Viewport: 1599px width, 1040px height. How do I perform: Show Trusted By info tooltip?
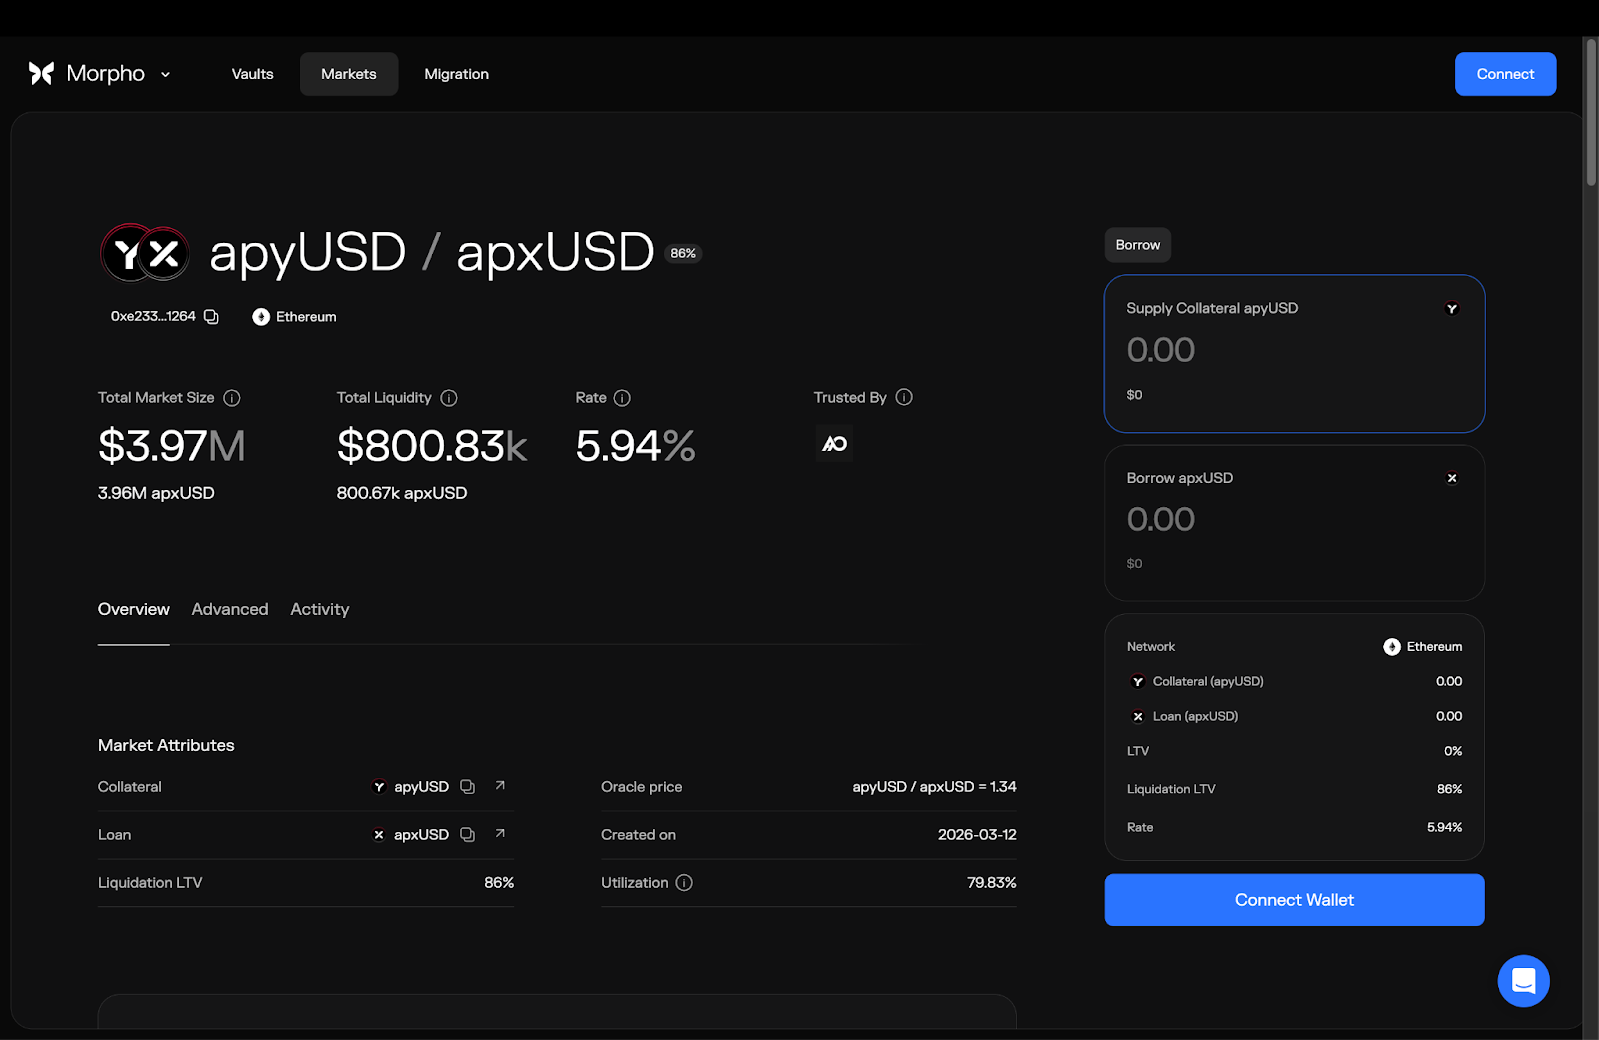(904, 397)
